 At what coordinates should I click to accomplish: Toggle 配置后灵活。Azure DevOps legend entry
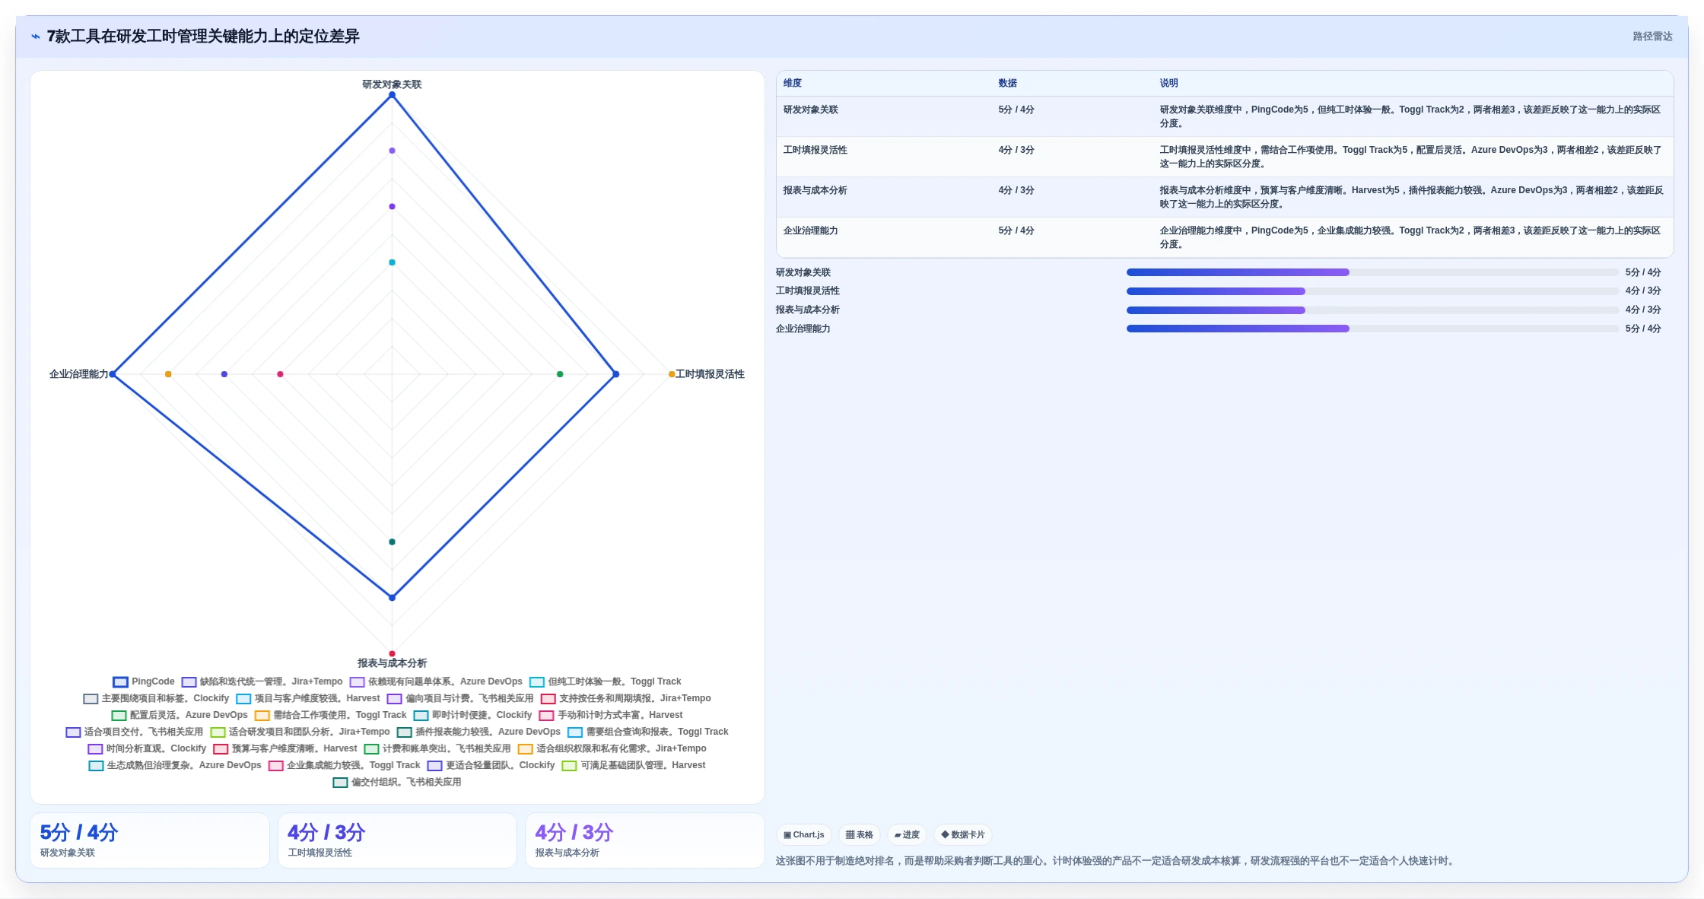180,715
